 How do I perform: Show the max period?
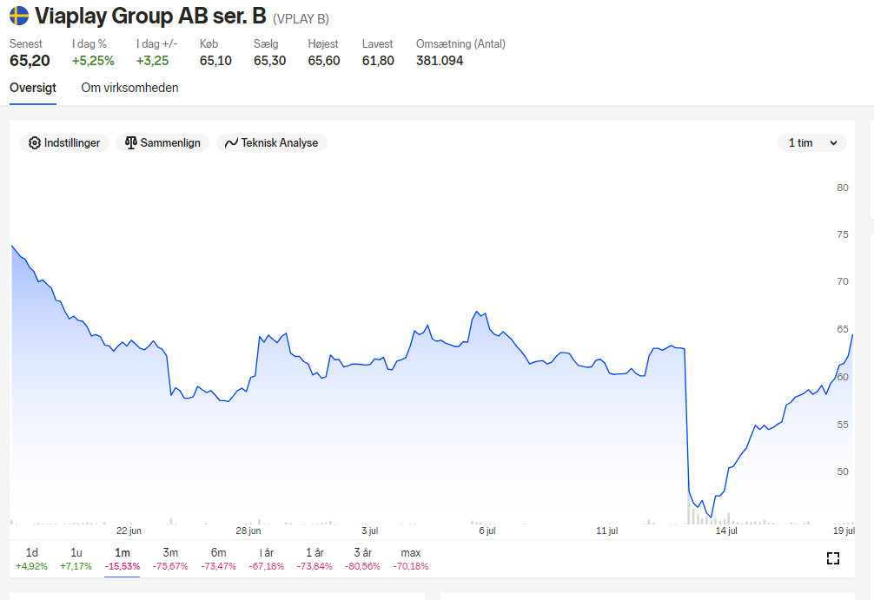pos(411,559)
